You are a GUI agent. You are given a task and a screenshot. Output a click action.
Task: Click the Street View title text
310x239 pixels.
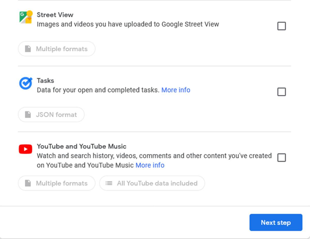click(55, 15)
